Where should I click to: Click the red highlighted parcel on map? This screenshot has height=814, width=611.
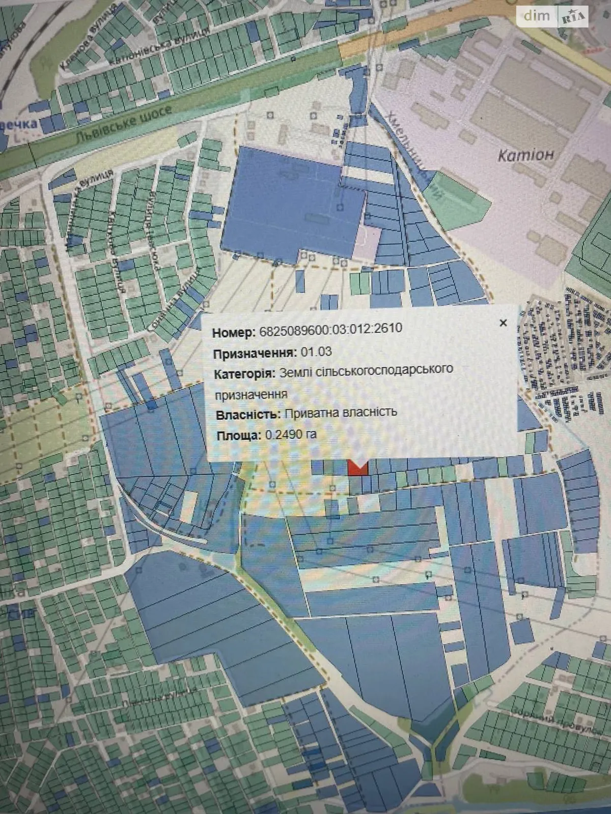357,469
